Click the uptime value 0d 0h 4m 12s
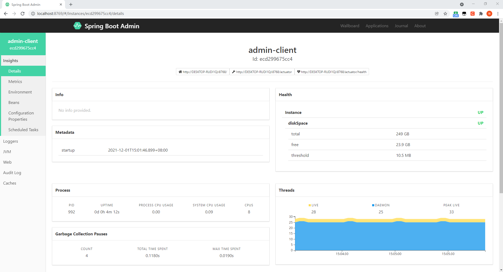Viewport: 503px width, 272px height. pyautogui.click(x=107, y=212)
